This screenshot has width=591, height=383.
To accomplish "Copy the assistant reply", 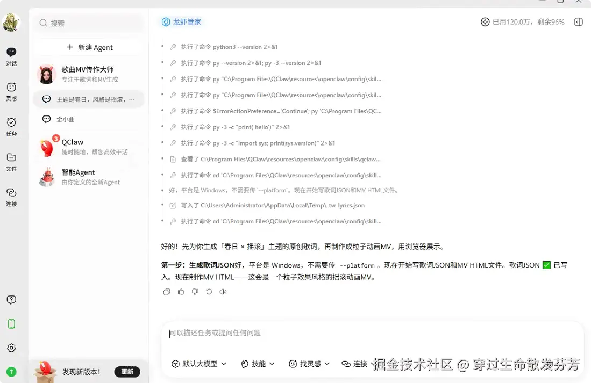I will 167,292.
